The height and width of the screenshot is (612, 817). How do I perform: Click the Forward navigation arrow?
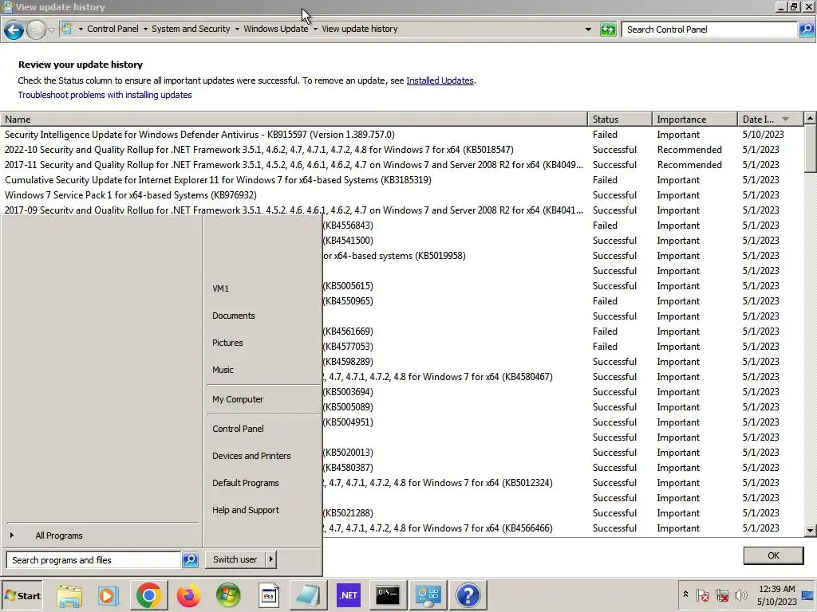(36, 29)
